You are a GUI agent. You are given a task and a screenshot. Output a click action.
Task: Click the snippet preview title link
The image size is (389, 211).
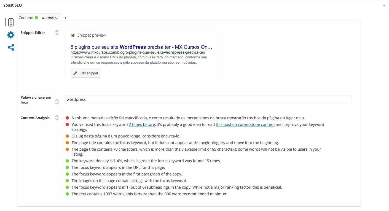[141, 47]
